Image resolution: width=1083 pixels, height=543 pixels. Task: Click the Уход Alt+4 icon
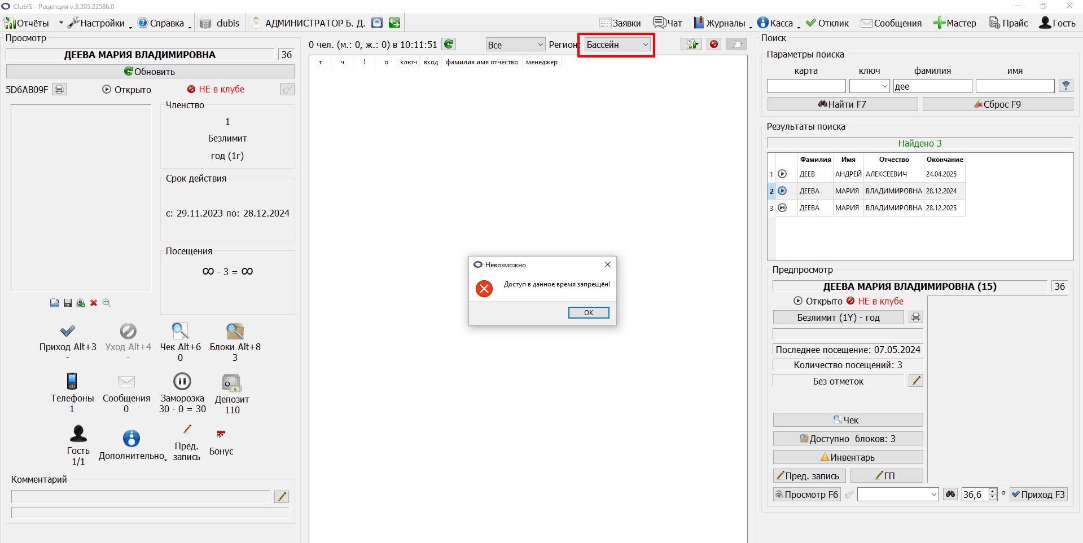click(128, 331)
